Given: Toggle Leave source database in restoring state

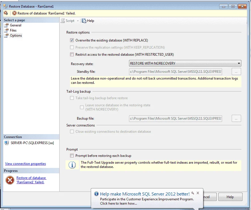Looking at the screenshot, I should click(x=82, y=107).
